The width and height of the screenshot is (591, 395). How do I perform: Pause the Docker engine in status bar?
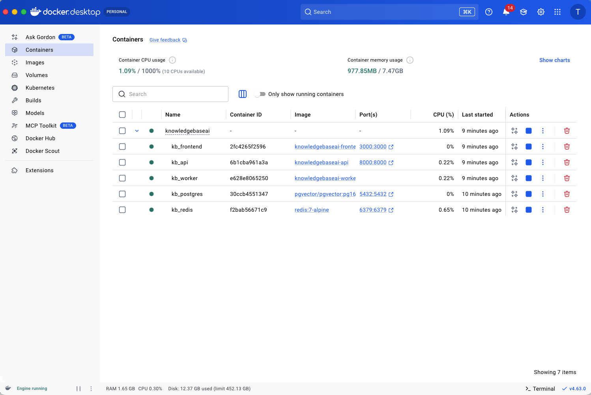pyautogui.click(x=79, y=389)
